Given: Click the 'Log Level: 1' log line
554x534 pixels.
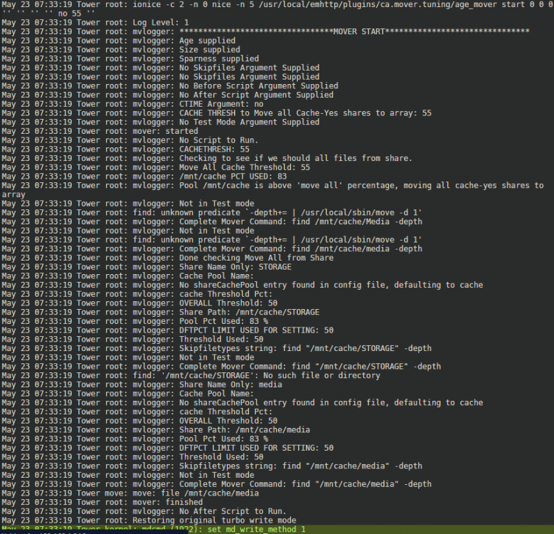Looking at the screenshot, I should pyautogui.click(x=95, y=23).
